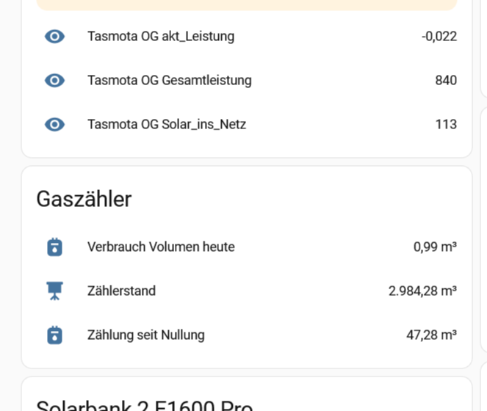Click the Solarbank 2 E1600 Pro heading
Image resolution: width=487 pixels, height=411 pixels.
(144, 405)
